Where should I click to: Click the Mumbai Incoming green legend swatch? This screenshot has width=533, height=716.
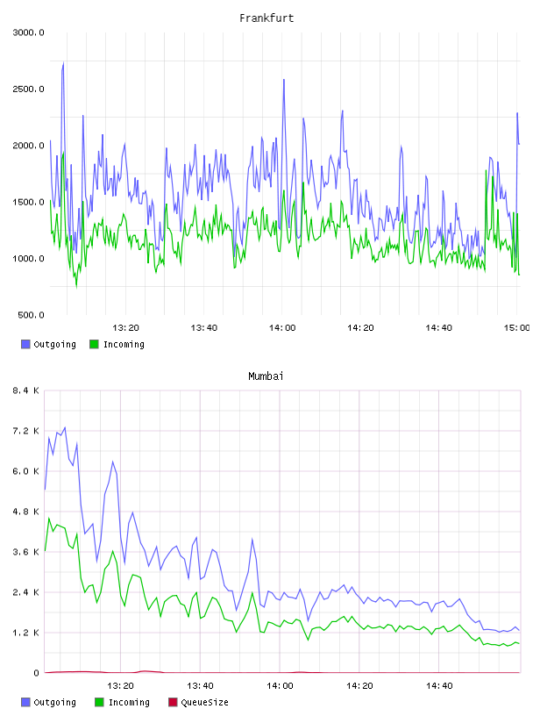point(99,702)
